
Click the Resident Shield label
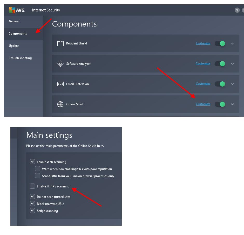tap(77, 43)
